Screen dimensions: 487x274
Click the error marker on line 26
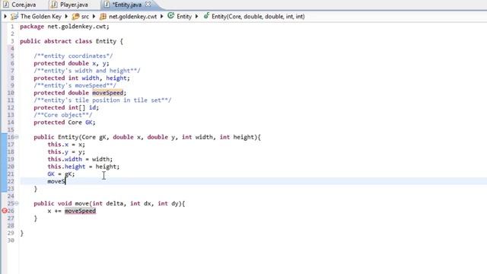coord(5,211)
